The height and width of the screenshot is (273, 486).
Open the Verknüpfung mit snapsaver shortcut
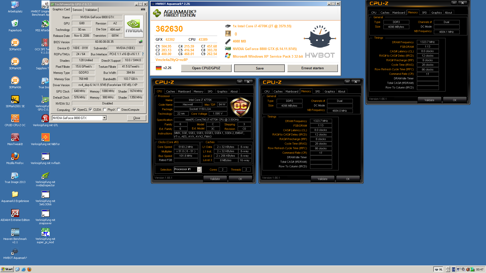point(45,217)
